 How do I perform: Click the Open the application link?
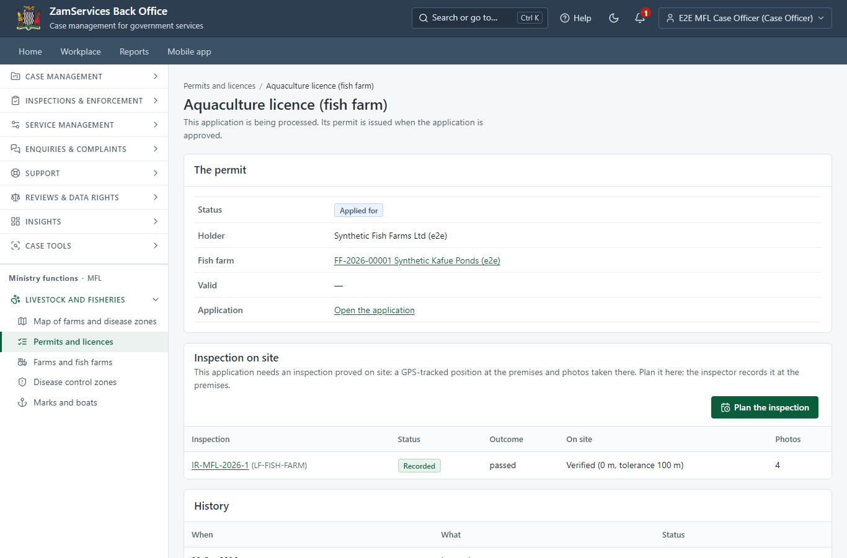coord(375,310)
